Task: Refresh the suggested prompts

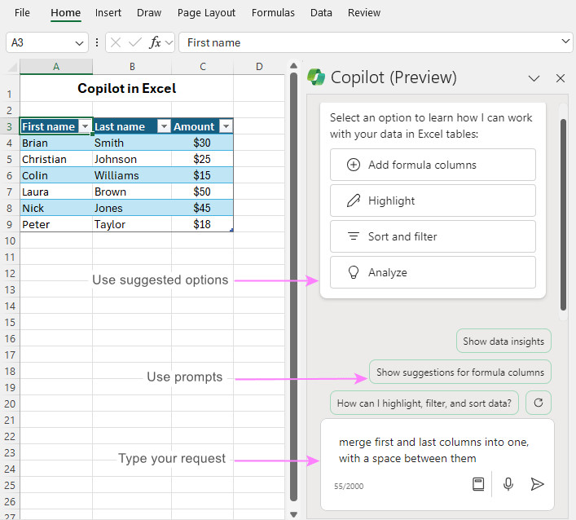Action: [538, 402]
